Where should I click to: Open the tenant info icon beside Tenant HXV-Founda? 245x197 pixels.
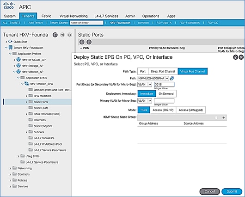[55, 35]
